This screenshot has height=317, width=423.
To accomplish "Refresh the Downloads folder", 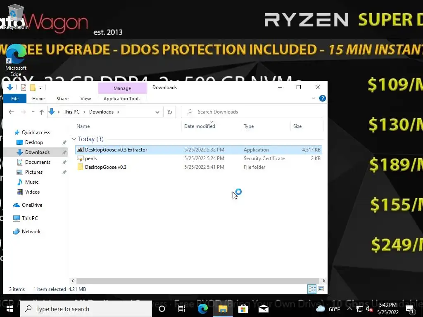I will 170,112.
